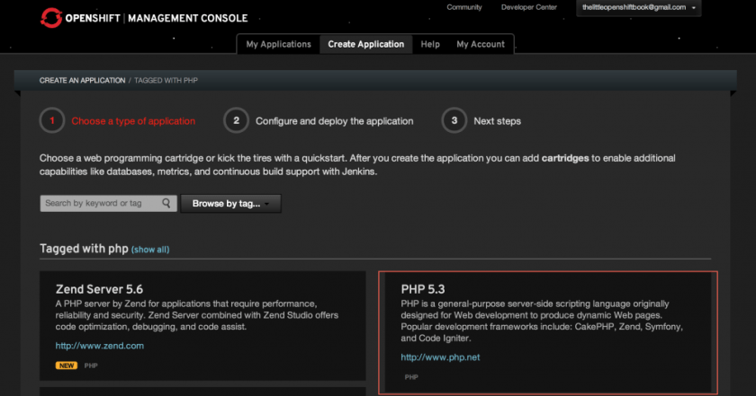Viewport: 756px width, 396px height.
Task: Click the step 3 circle icon
Action: point(454,120)
